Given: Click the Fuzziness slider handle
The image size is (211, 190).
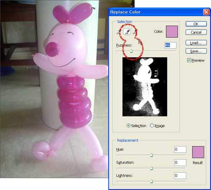Looking at the screenshot, I should [131, 51].
